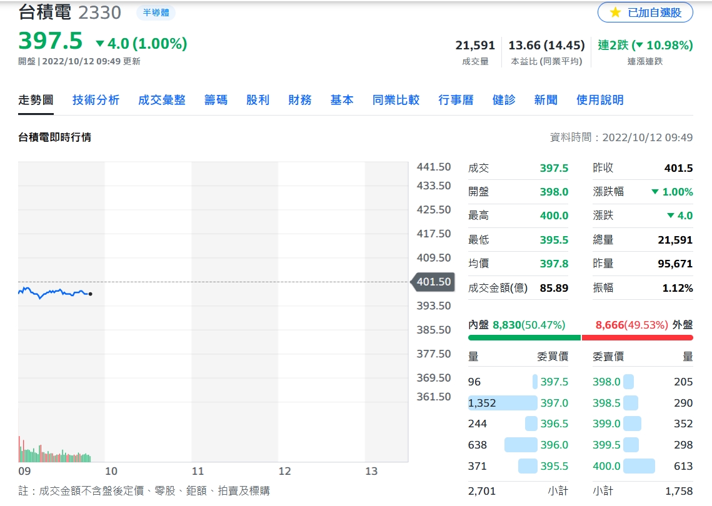Click the ask price 399.5 row
Viewport: 712px width, 506px height.
click(643, 445)
